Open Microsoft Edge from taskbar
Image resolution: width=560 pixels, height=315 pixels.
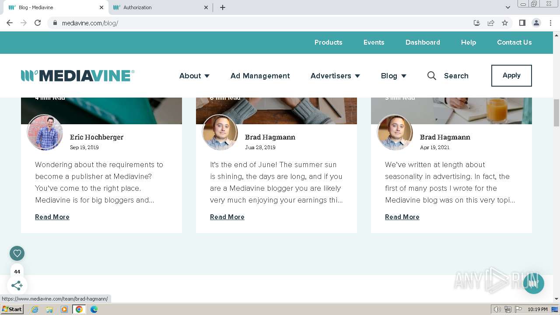[94, 309]
